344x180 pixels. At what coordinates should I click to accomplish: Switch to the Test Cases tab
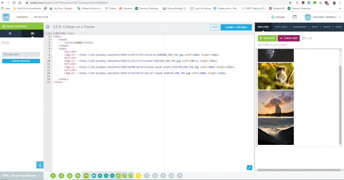click(281, 27)
